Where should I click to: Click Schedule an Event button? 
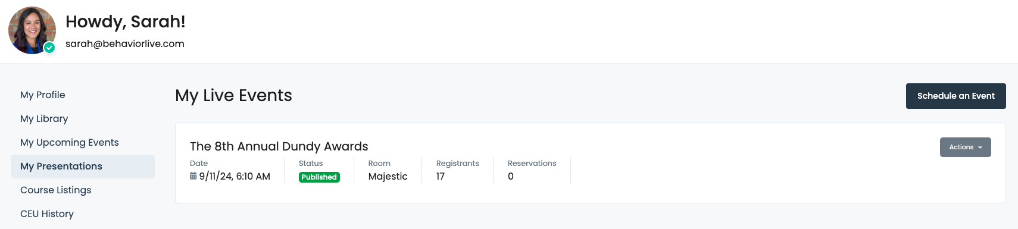point(955,96)
